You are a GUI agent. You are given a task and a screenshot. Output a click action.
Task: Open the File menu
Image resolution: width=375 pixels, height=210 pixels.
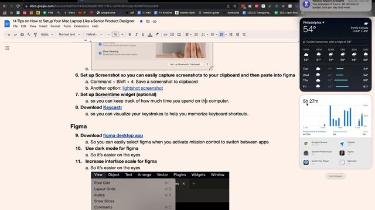(15, 26)
